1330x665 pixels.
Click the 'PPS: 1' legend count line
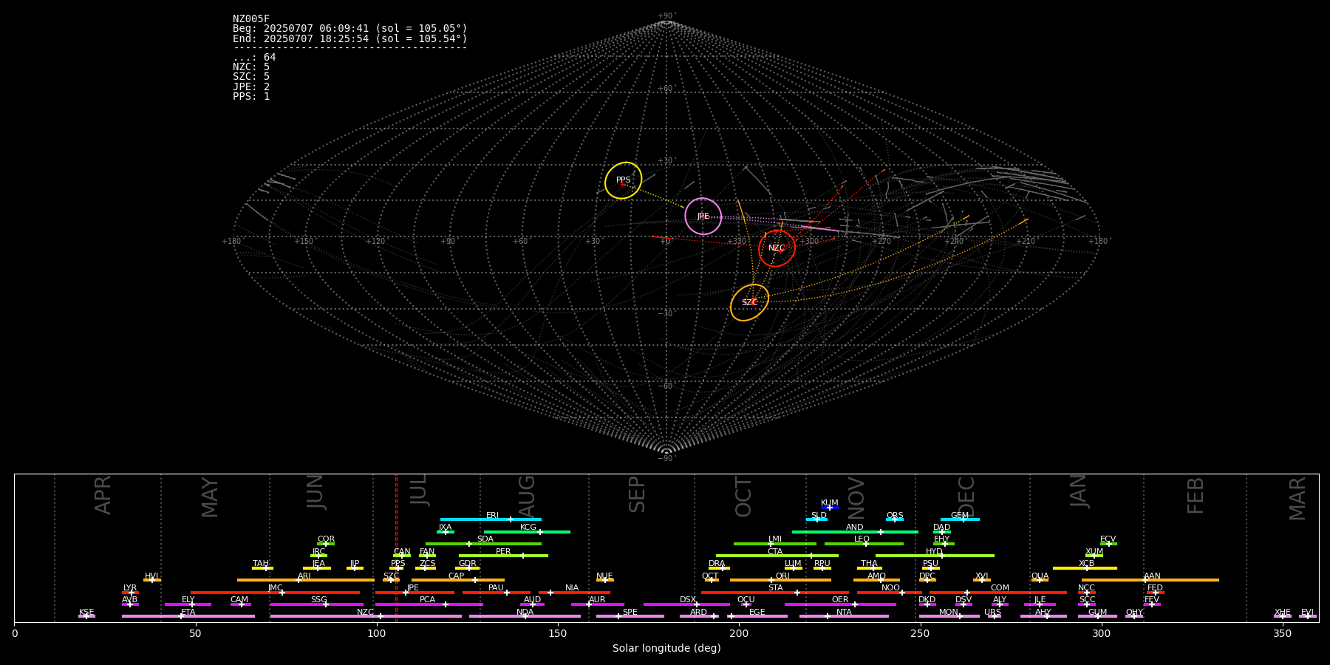point(251,96)
